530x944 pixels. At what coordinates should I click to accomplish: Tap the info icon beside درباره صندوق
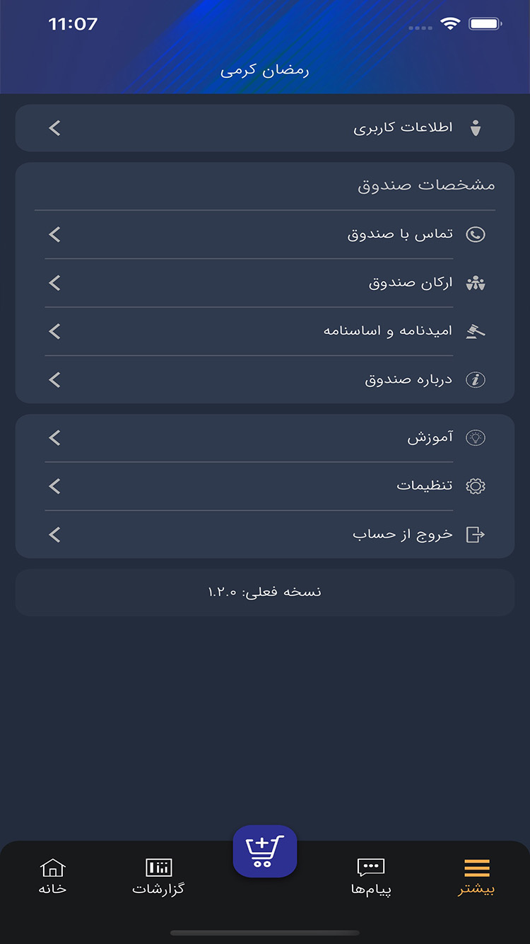point(475,379)
